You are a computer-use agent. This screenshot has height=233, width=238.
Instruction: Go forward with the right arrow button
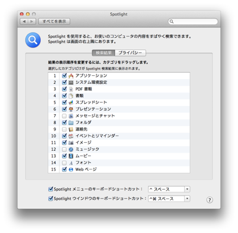click(32, 22)
